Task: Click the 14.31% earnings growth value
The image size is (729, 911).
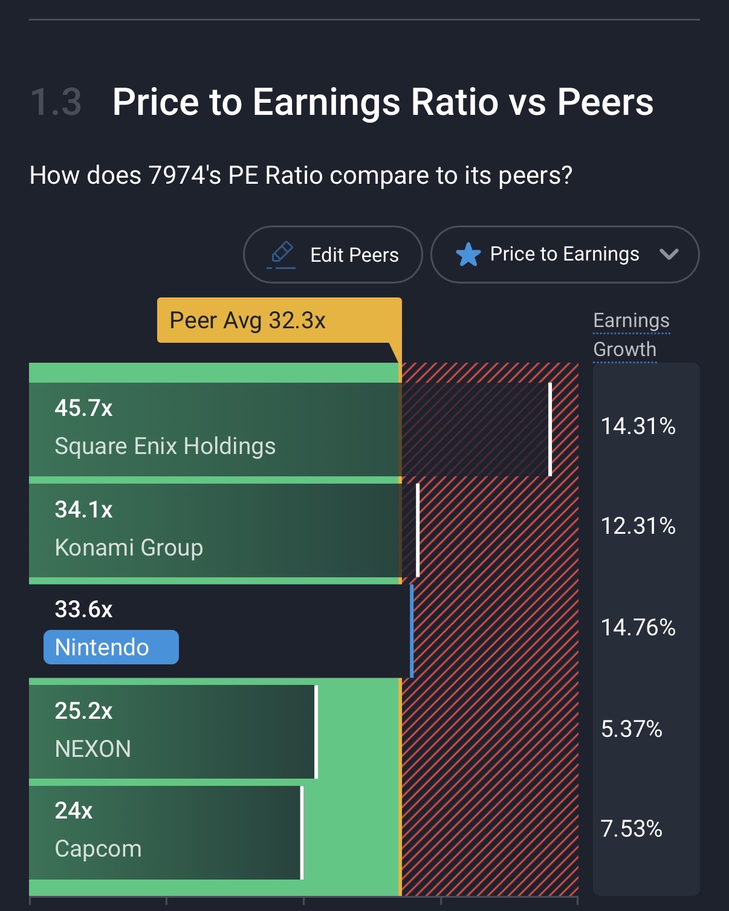Action: tap(638, 426)
